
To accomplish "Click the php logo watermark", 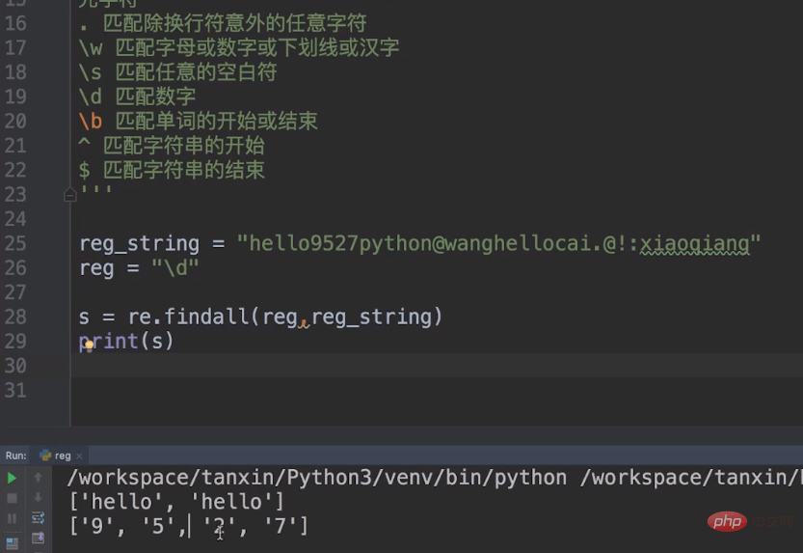I will (x=727, y=522).
